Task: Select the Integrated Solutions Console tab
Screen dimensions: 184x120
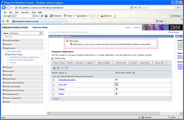Action: 36,21
